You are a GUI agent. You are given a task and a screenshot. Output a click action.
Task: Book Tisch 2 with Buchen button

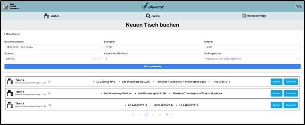tap(276, 82)
